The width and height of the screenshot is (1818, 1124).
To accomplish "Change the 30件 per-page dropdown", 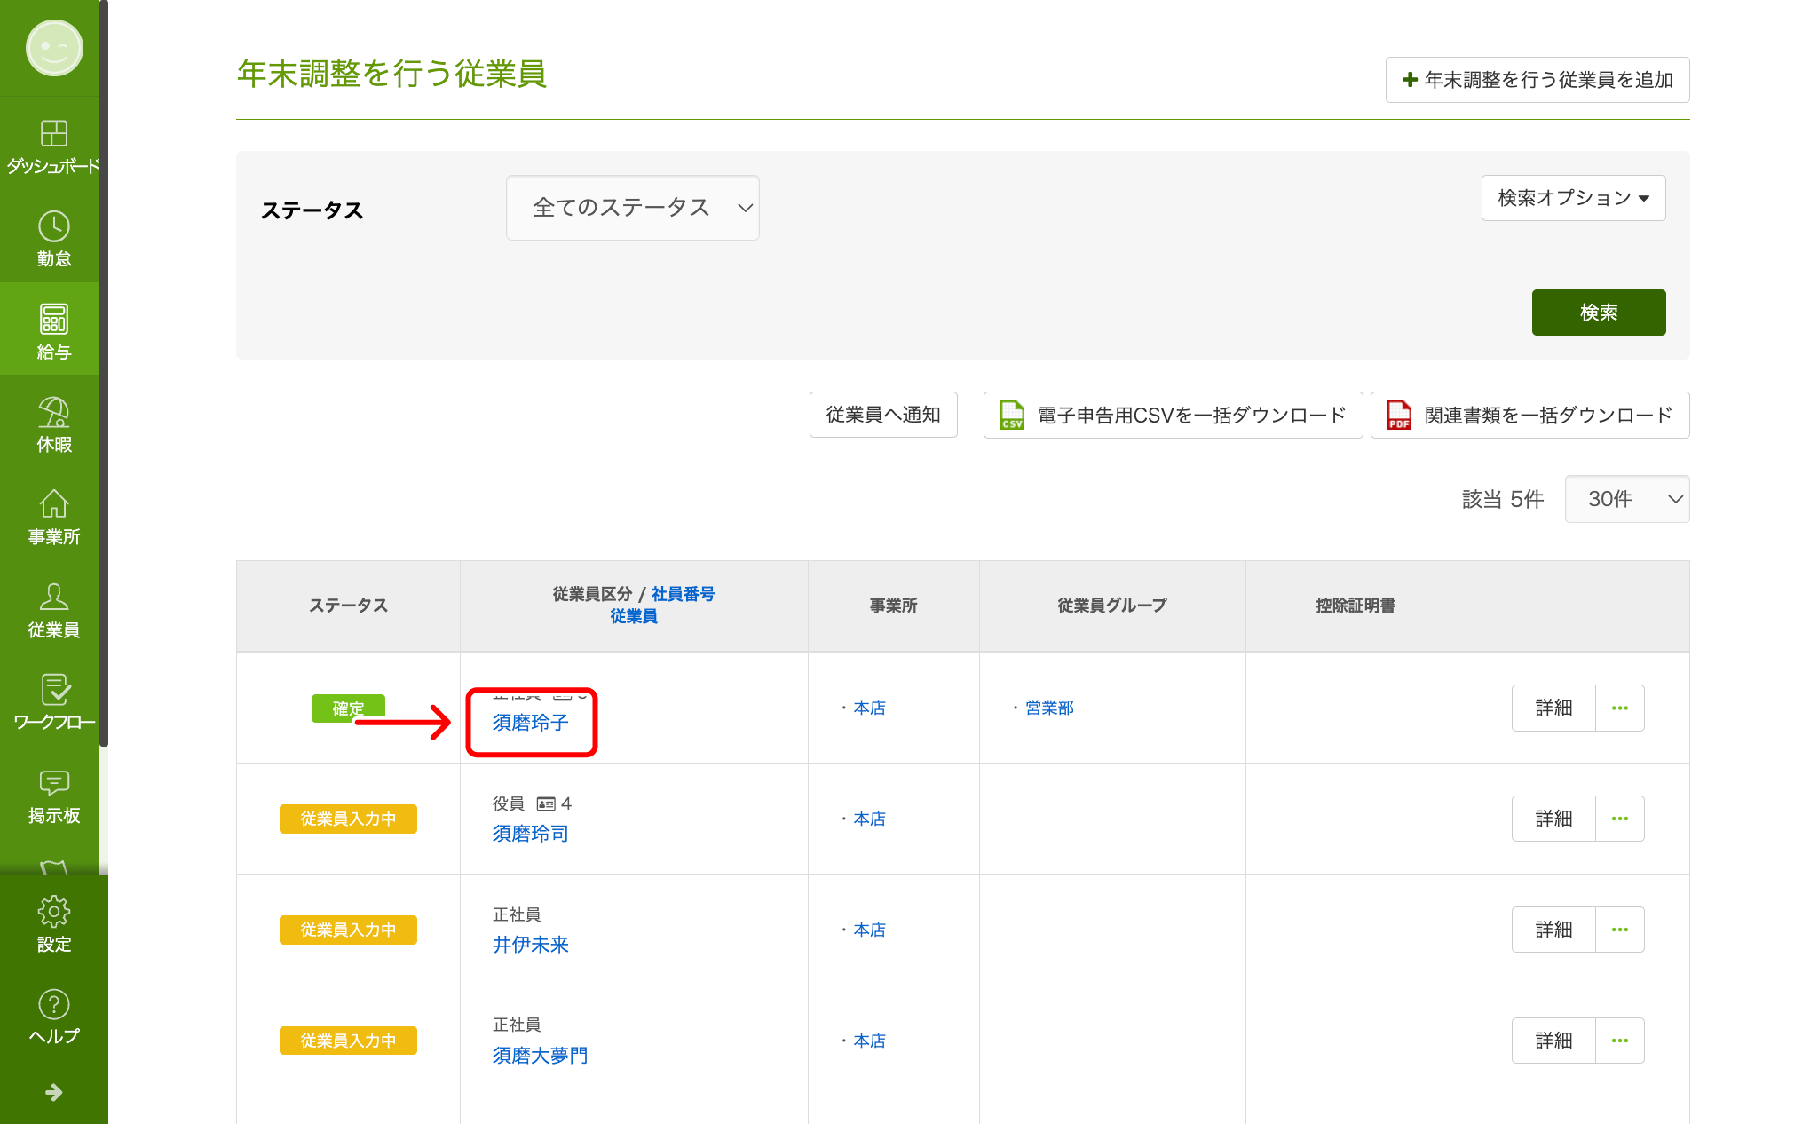I will pos(1626,499).
